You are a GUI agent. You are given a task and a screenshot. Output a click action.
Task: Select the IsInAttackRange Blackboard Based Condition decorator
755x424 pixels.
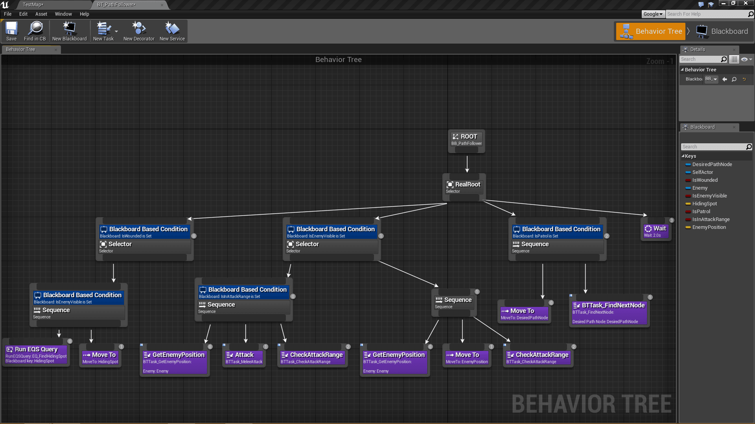click(243, 292)
